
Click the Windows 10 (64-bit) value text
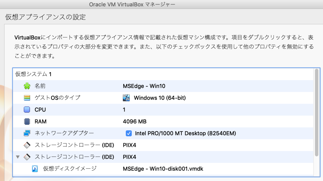(x=160, y=98)
